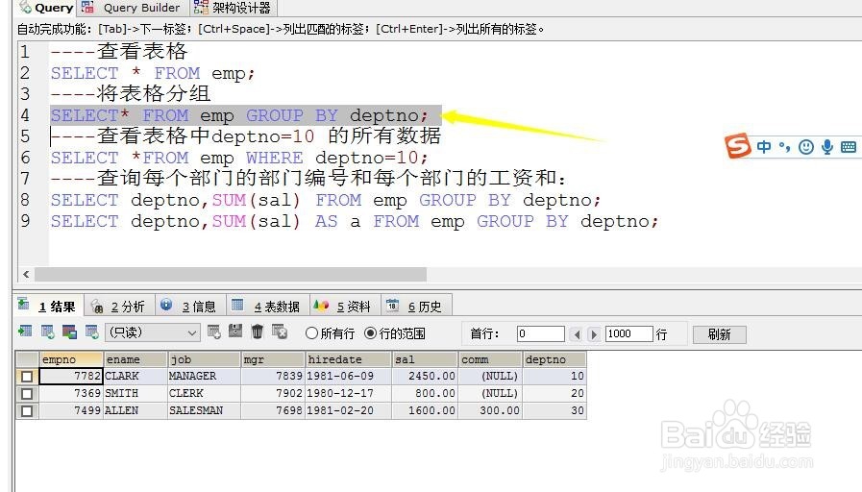Click cell 300.00 in comm column
Image resolution: width=862 pixels, height=492 pixels.
click(490, 410)
